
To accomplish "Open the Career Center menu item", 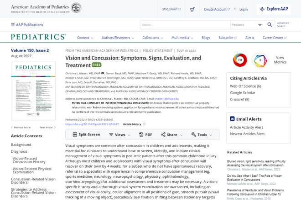I will [275, 38].
